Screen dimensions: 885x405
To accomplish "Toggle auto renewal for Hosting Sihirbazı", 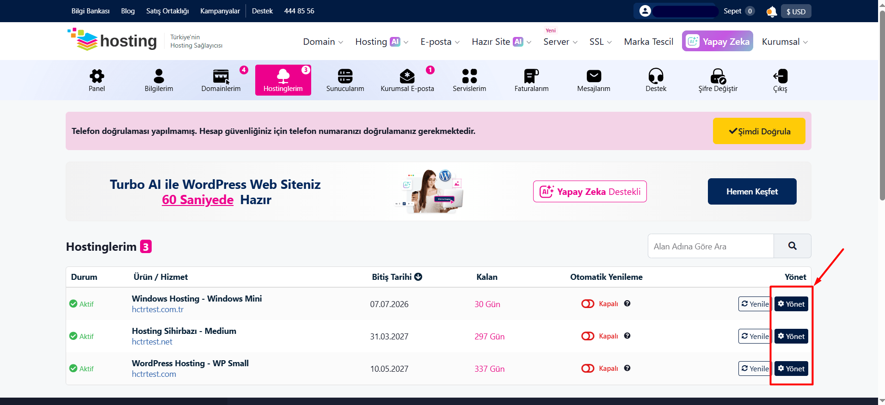I will (x=588, y=336).
